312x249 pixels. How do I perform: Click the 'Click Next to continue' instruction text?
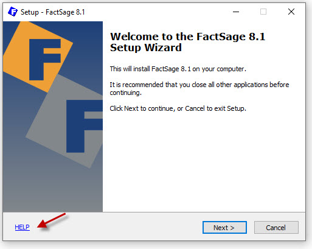tap(178, 108)
